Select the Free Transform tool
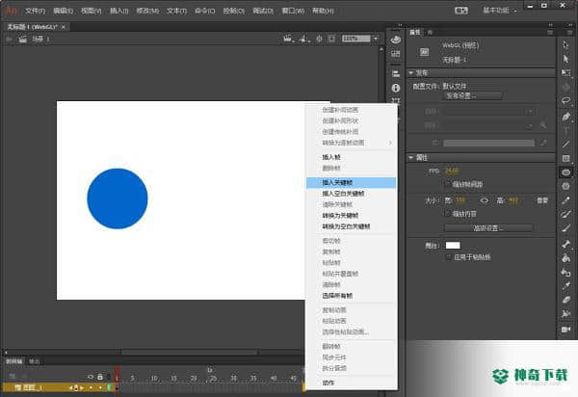The height and width of the screenshot is (397, 578). (565, 73)
